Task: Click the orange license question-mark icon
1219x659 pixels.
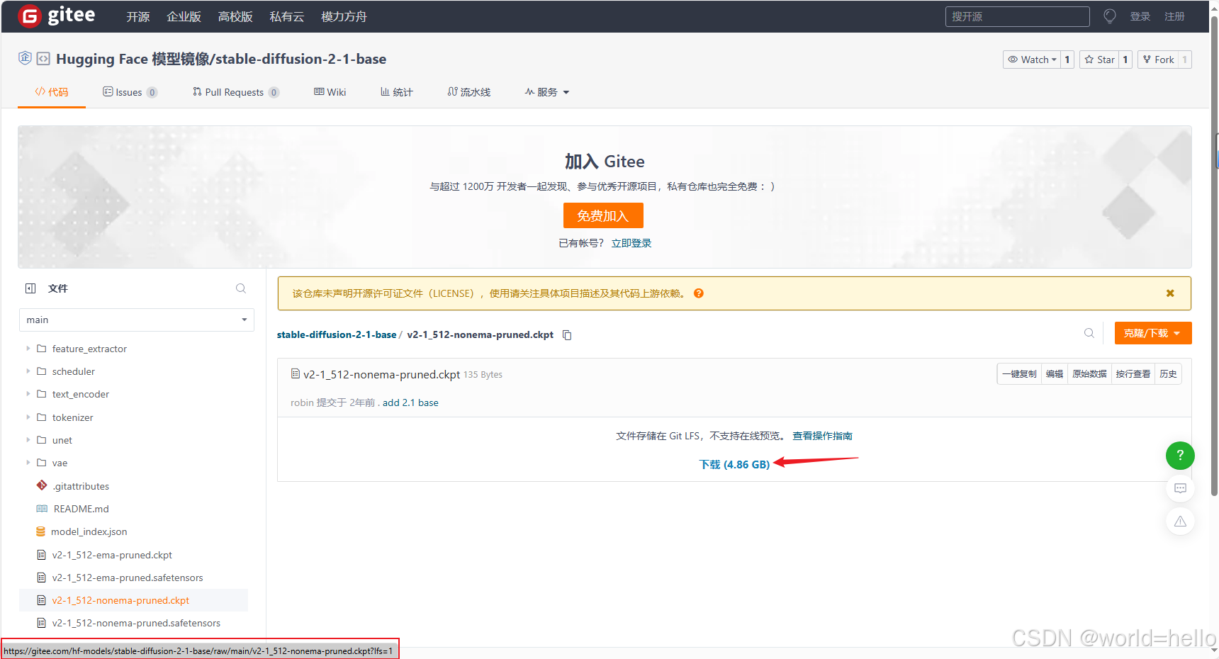Action: 699,293
